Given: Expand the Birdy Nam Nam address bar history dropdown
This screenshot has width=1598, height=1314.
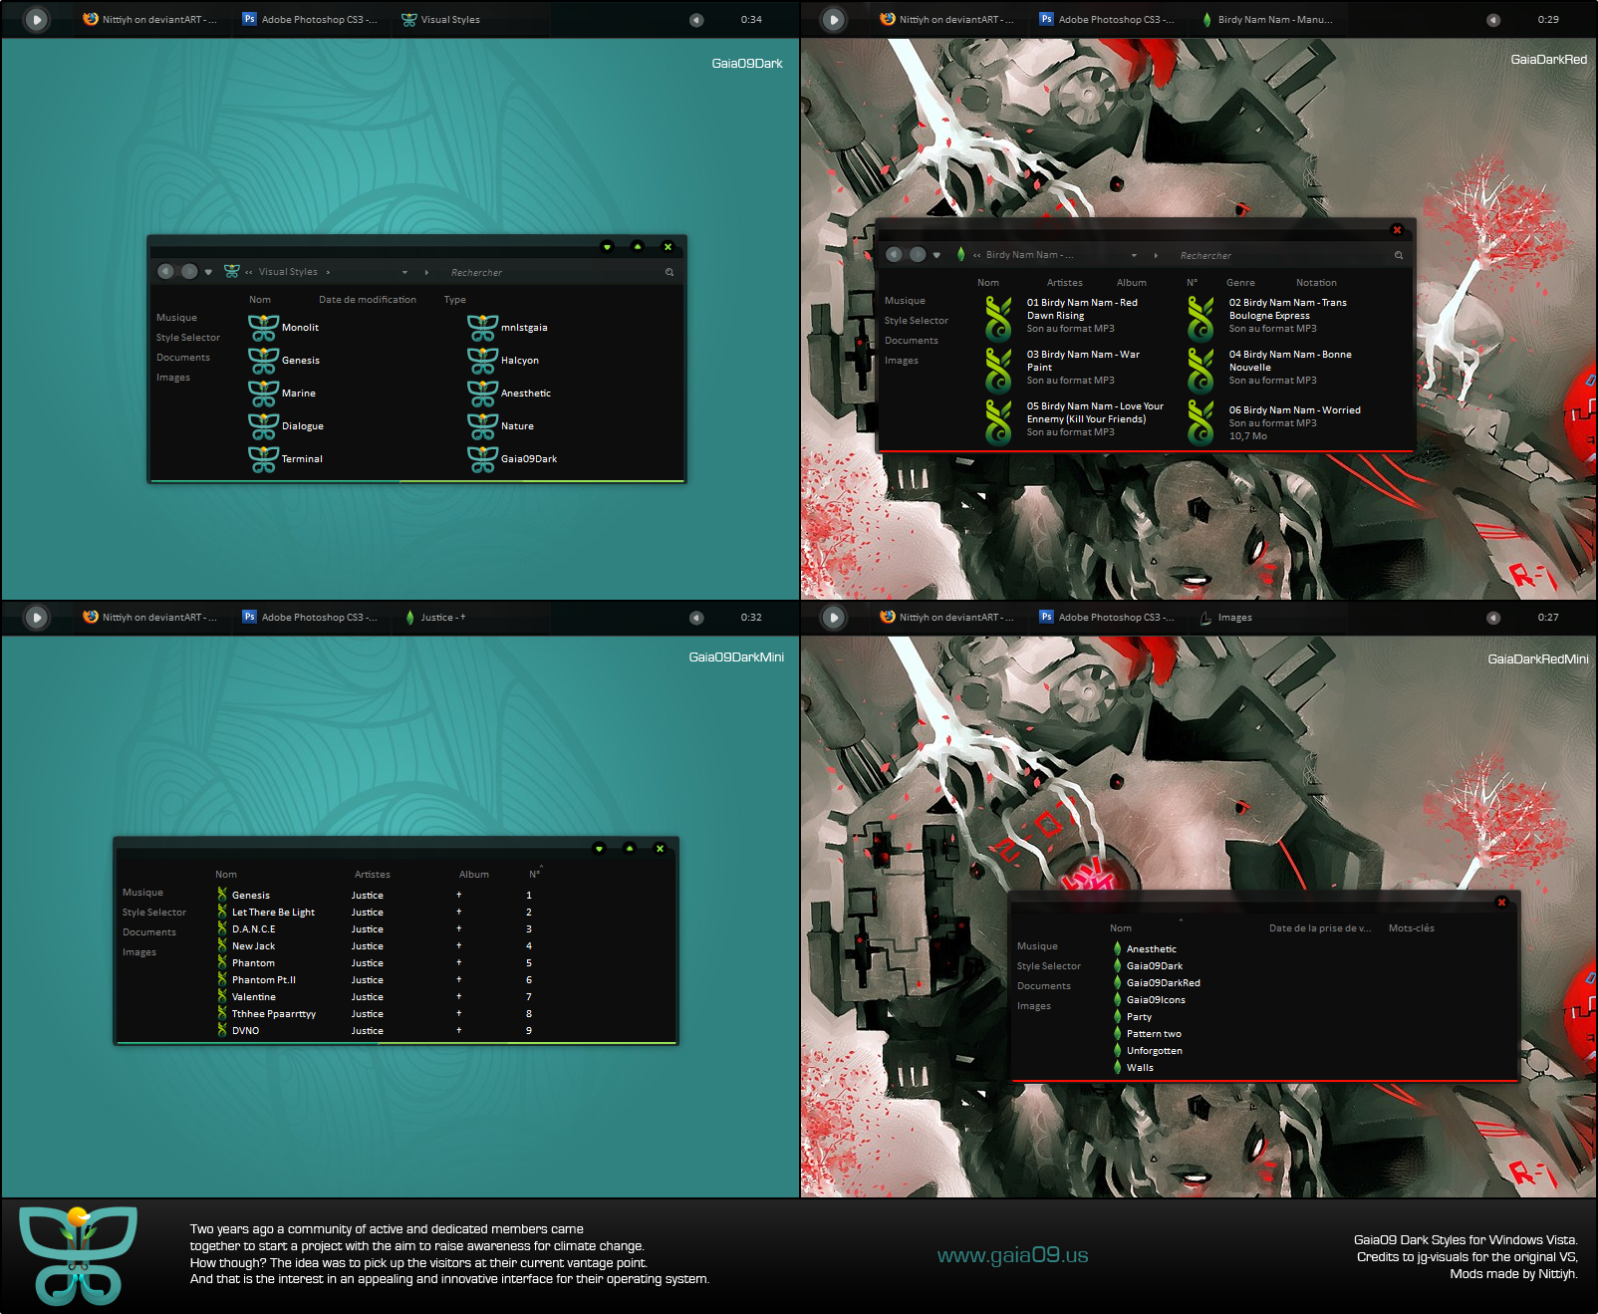Looking at the screenshot, I should point(1134,255).
